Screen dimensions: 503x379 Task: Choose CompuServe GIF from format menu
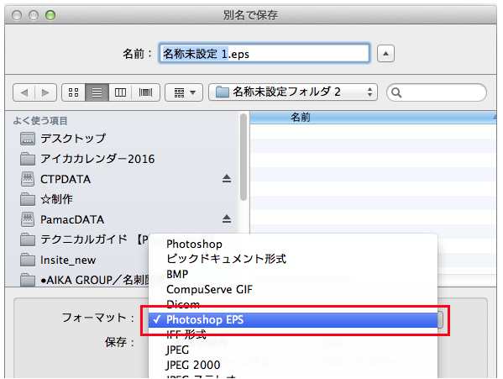click(293, 289)
